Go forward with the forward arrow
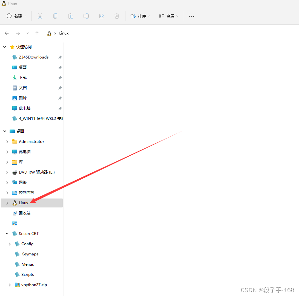This screenshot has height=296, width=299. click(18, 33)
